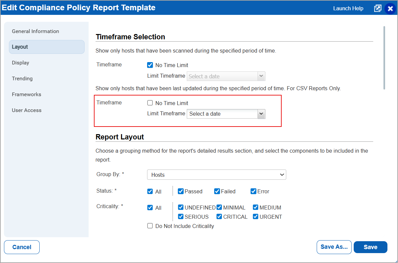
Task: Open the Frameworks section
Action: (x=26, y=94)
